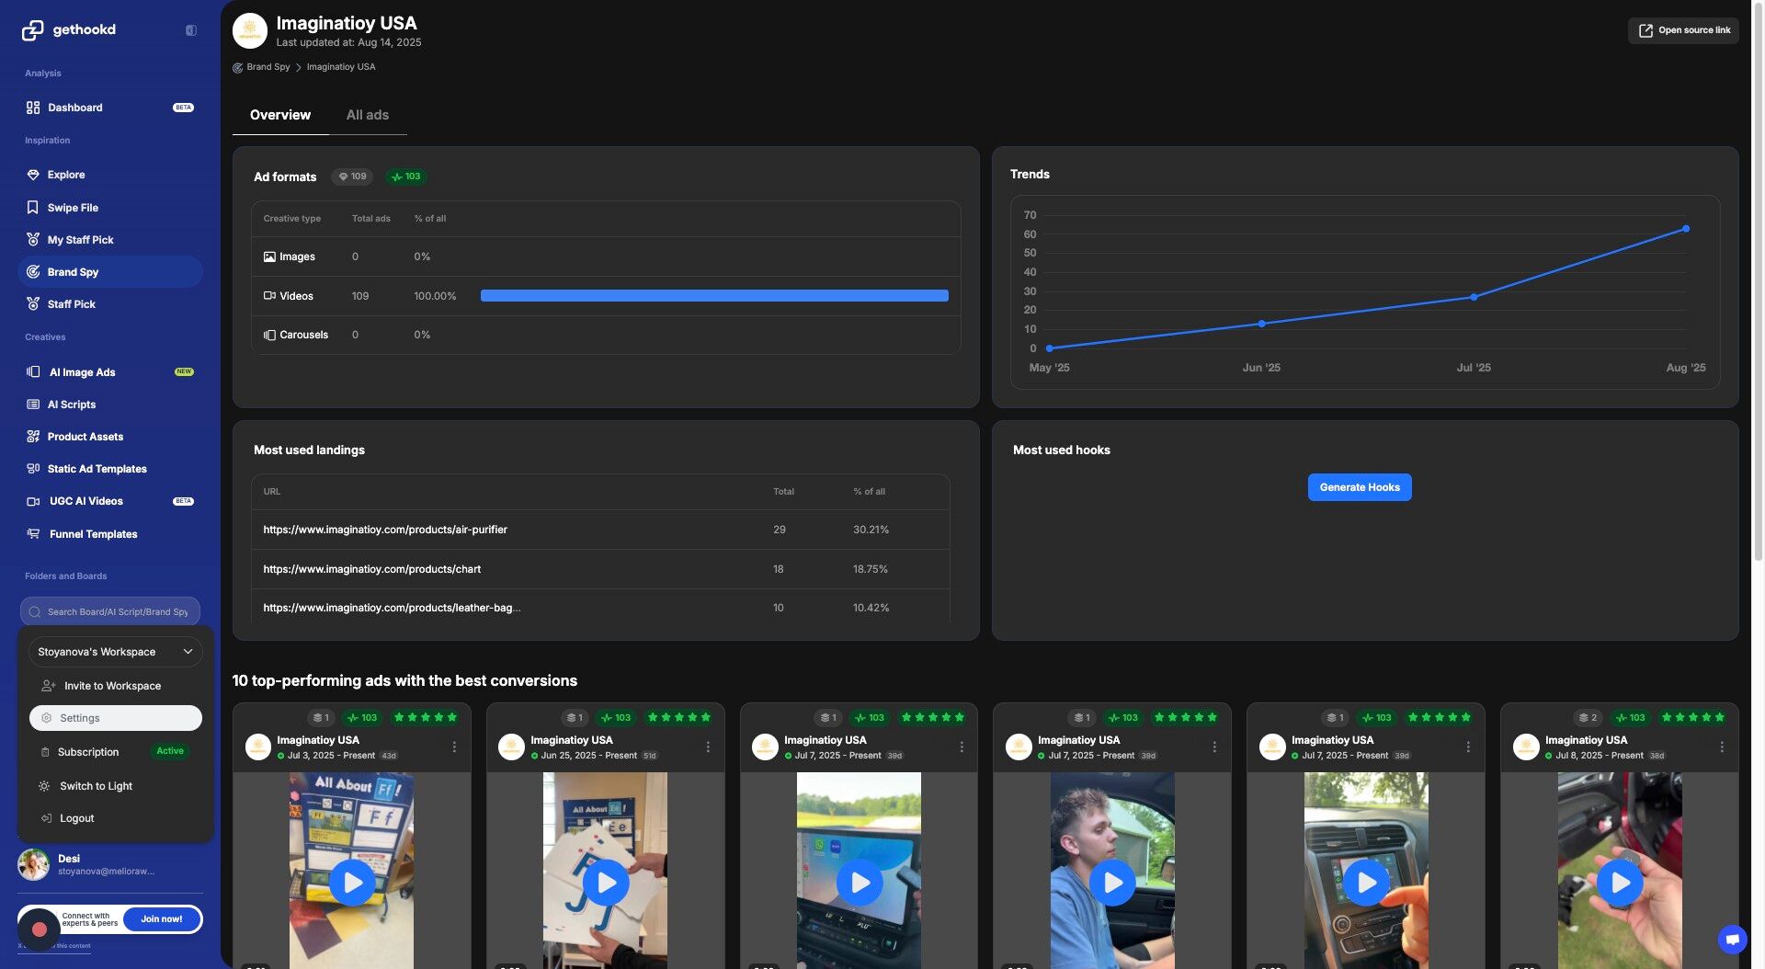Click the UGC AI Videos camera icon
Image resolution: width=1765 pixels, height=969 pixels.
click(x=33, y=502)
